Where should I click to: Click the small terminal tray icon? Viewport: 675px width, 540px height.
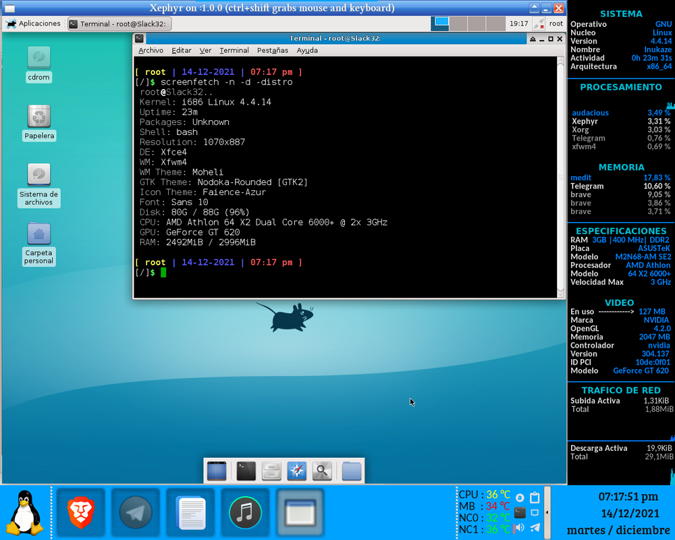click(x=520, y=512)
